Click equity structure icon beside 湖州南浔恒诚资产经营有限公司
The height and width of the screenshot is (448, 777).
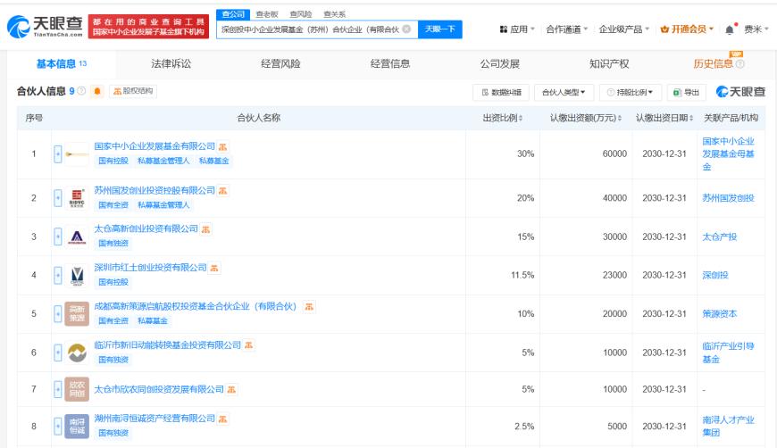pos(223,419)
